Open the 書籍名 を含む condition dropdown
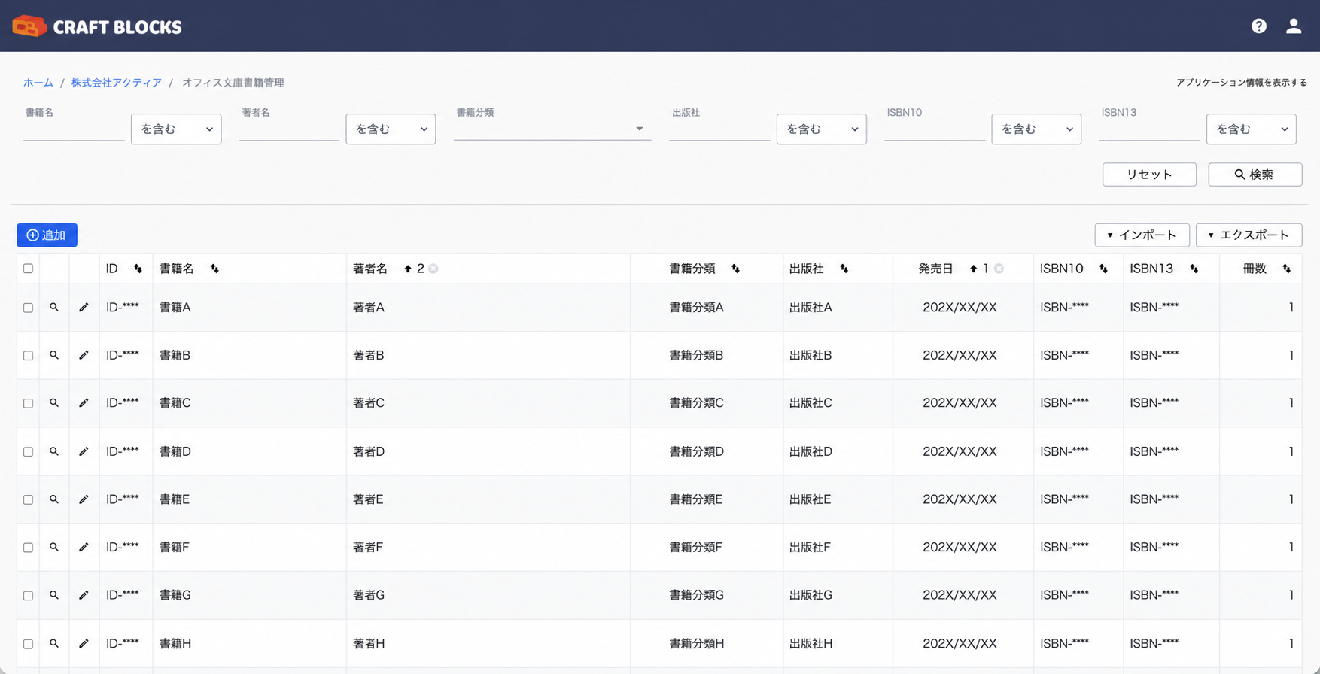The width and height of the screenshot is (1320, 674). pyautogui.click(x=176, y=129)
